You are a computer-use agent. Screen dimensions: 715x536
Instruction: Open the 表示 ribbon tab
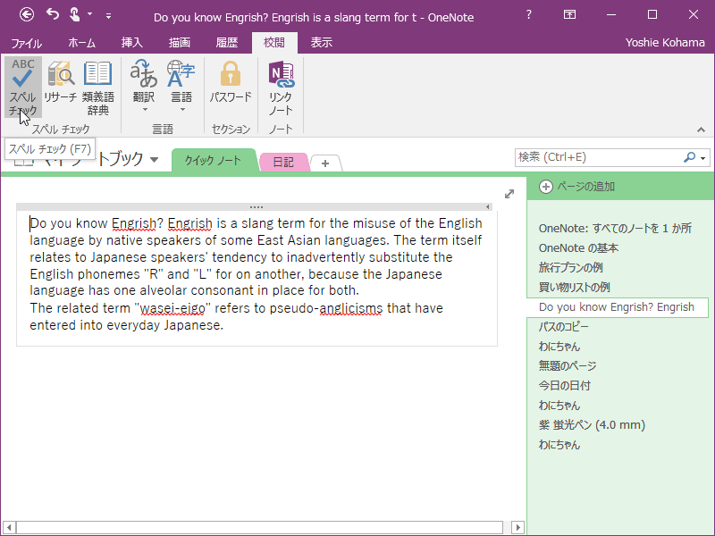tap(321, 42)
